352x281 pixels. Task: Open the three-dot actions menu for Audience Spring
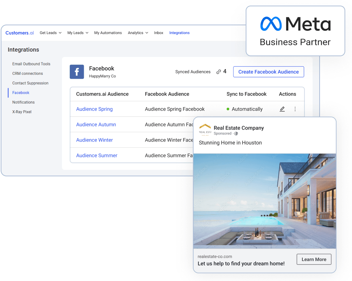(x=295, y=109)
